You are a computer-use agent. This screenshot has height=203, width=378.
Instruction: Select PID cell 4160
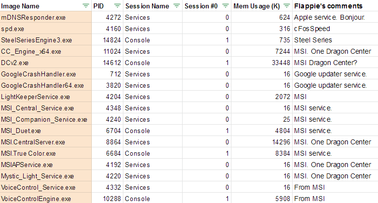pos(108,29)
